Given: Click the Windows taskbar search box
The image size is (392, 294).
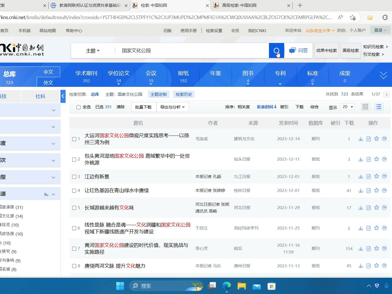Looking at the screenshot, I should point(166,286).
